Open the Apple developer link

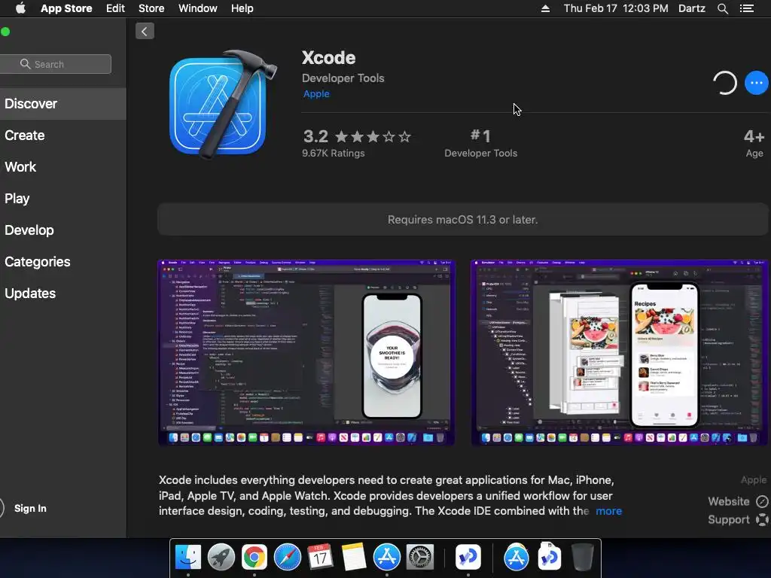coord(316,94)
